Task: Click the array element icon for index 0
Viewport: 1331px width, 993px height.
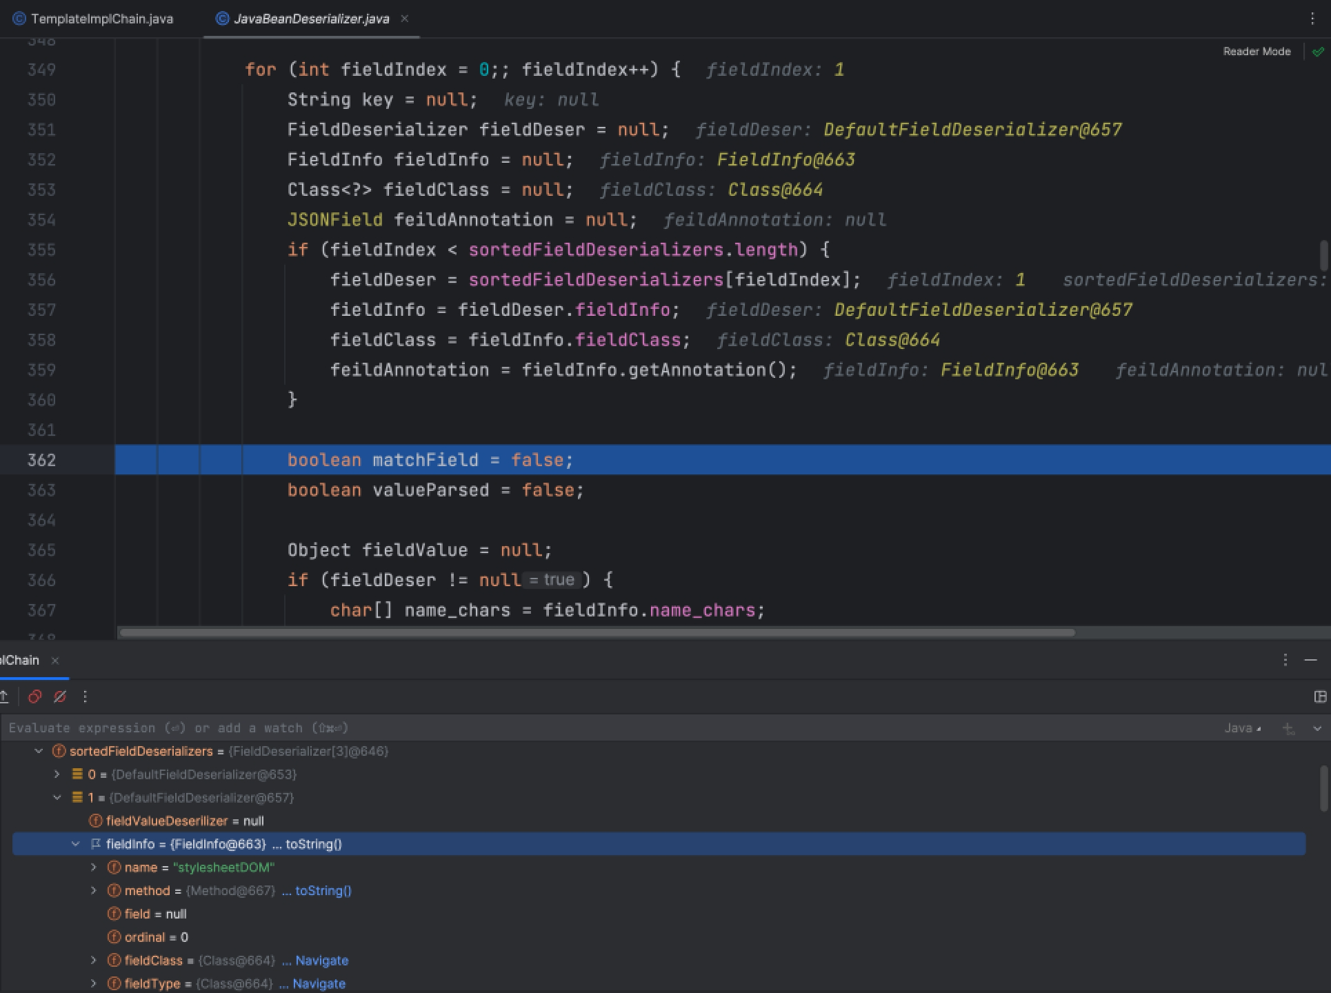Action: (77, 774)
